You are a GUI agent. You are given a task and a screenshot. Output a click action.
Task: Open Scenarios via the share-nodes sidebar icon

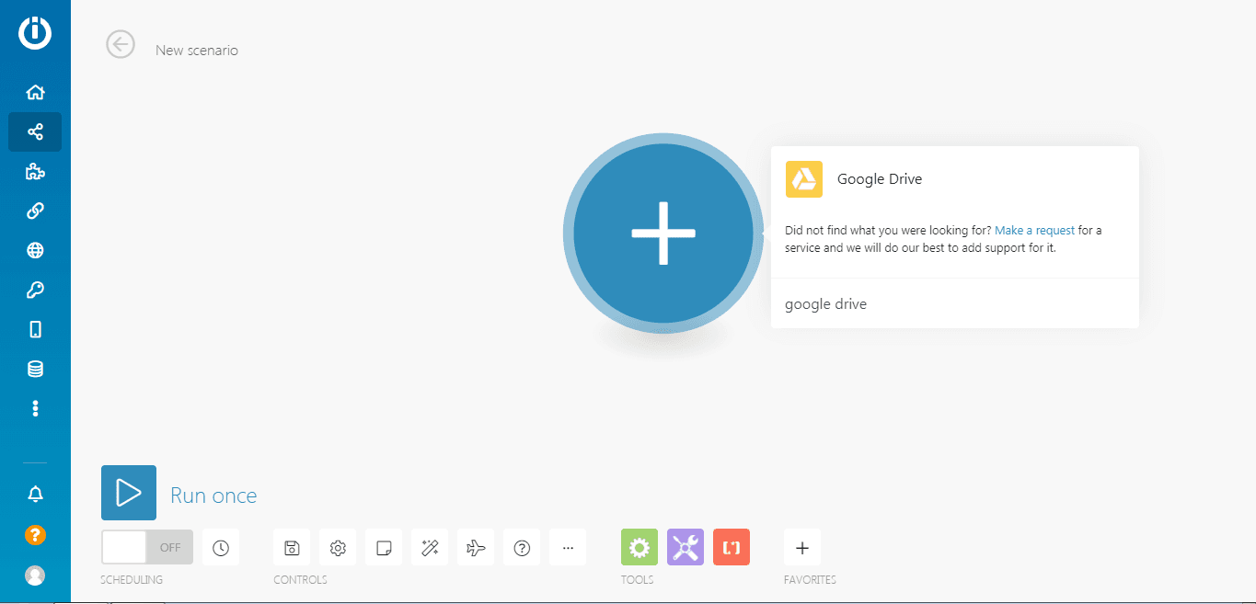point(35,131)
